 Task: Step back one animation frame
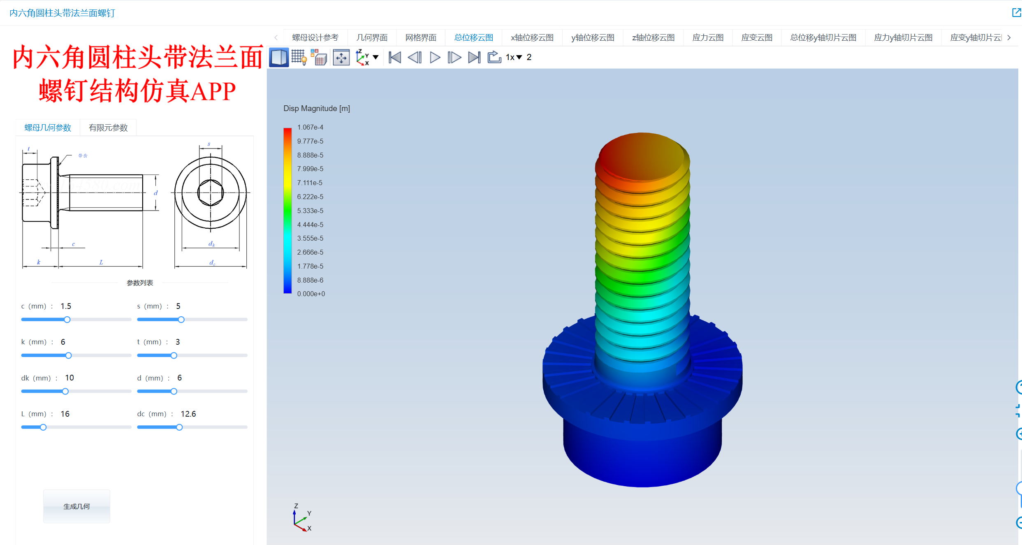(415, 57)
